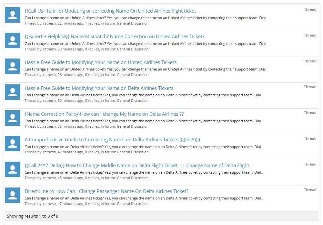
Task: Click 'ratnesh' in the 26 minutes ago thread
Action: point(49,75)
